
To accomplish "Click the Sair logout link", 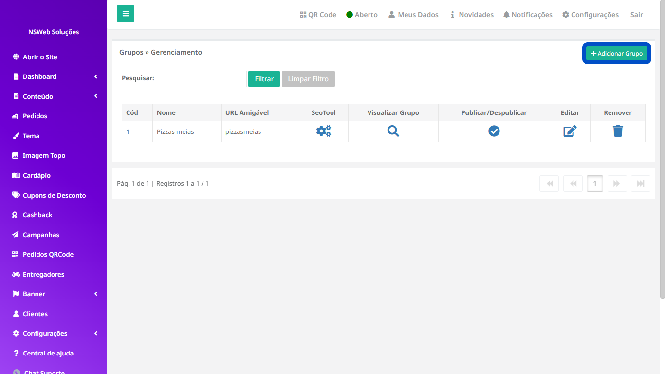I will click(637, 15).
